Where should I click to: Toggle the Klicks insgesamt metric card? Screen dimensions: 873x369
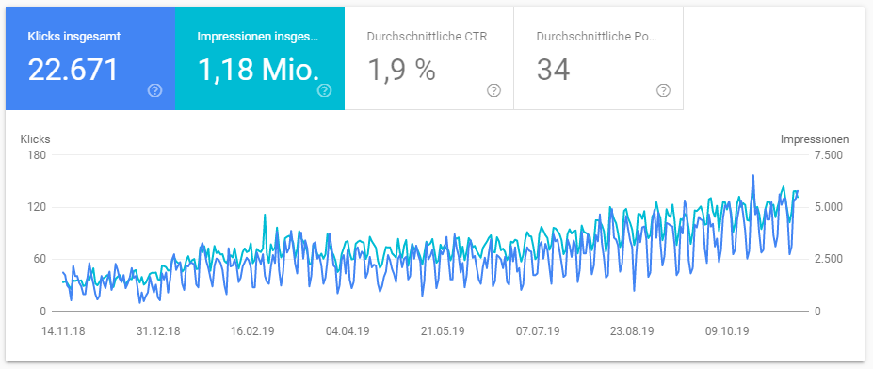pyautogui.click(x=90, y=58)
